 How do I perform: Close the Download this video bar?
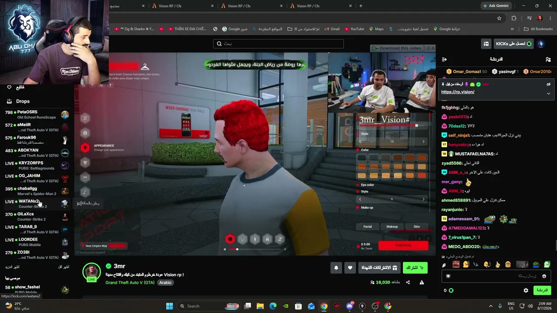(433, 48)
